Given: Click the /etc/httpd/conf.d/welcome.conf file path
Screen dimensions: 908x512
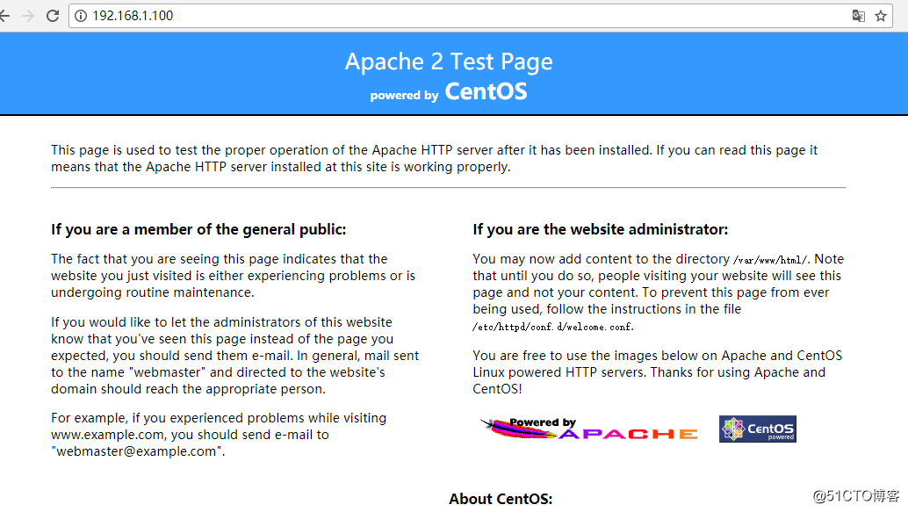Looking at the screenshot, I should 553,327.
